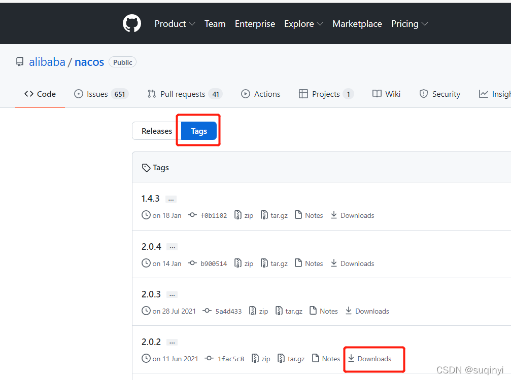
Task: Click the clock icon for 18 Jan
Action: point(146,215)
